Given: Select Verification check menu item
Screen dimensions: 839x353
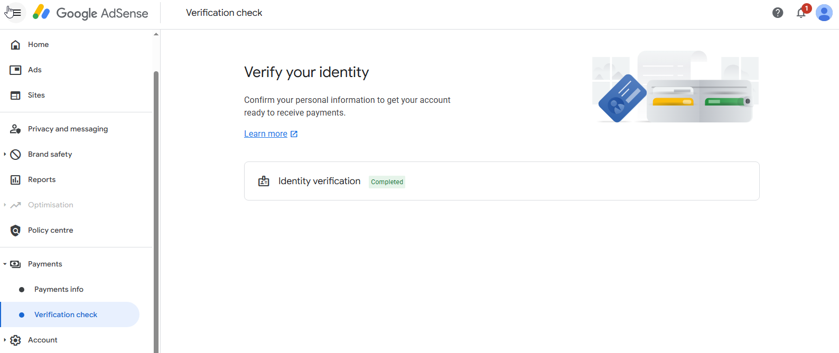Looking at the screenshot, I should pos(70,314).
